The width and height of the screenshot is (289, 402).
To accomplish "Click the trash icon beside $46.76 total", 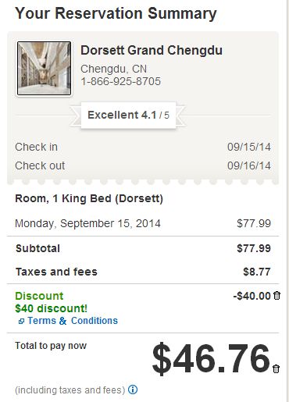I will 277,369.
